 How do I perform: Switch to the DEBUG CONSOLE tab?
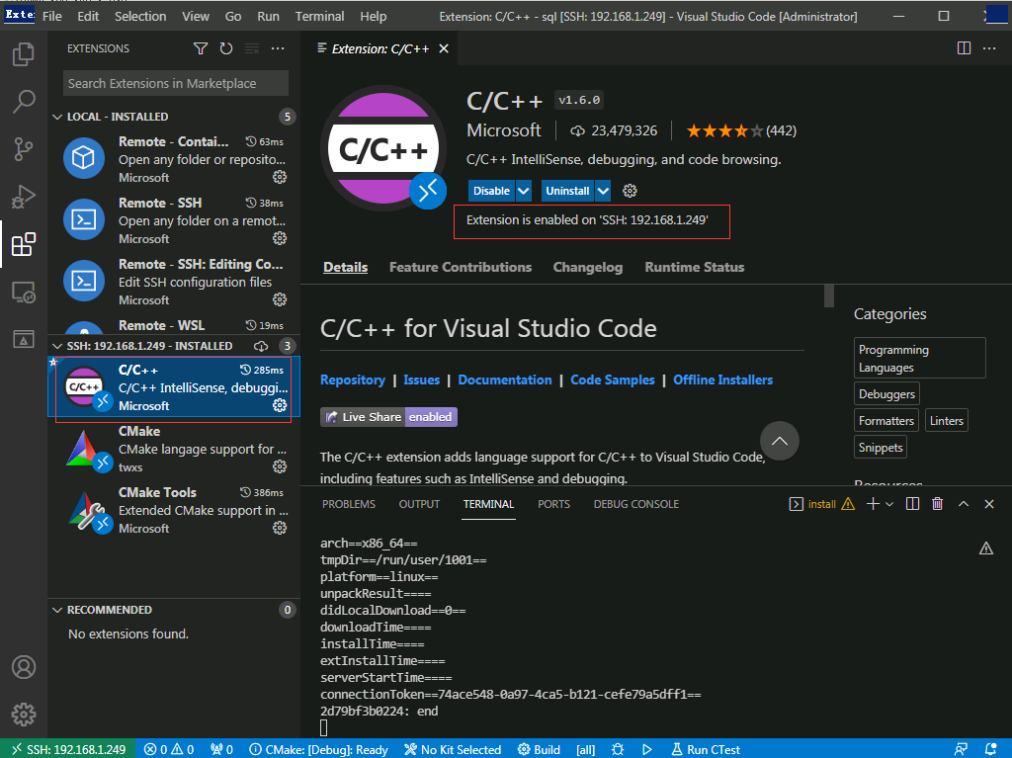click(635, 504)
